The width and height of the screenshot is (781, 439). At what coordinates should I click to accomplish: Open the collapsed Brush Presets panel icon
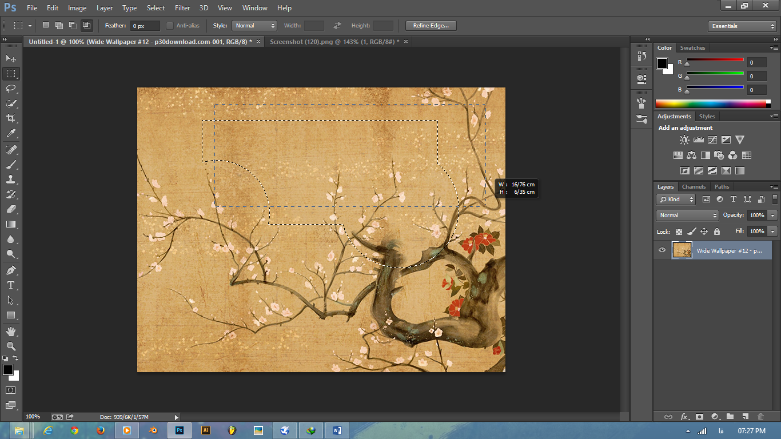coord(641,119)
